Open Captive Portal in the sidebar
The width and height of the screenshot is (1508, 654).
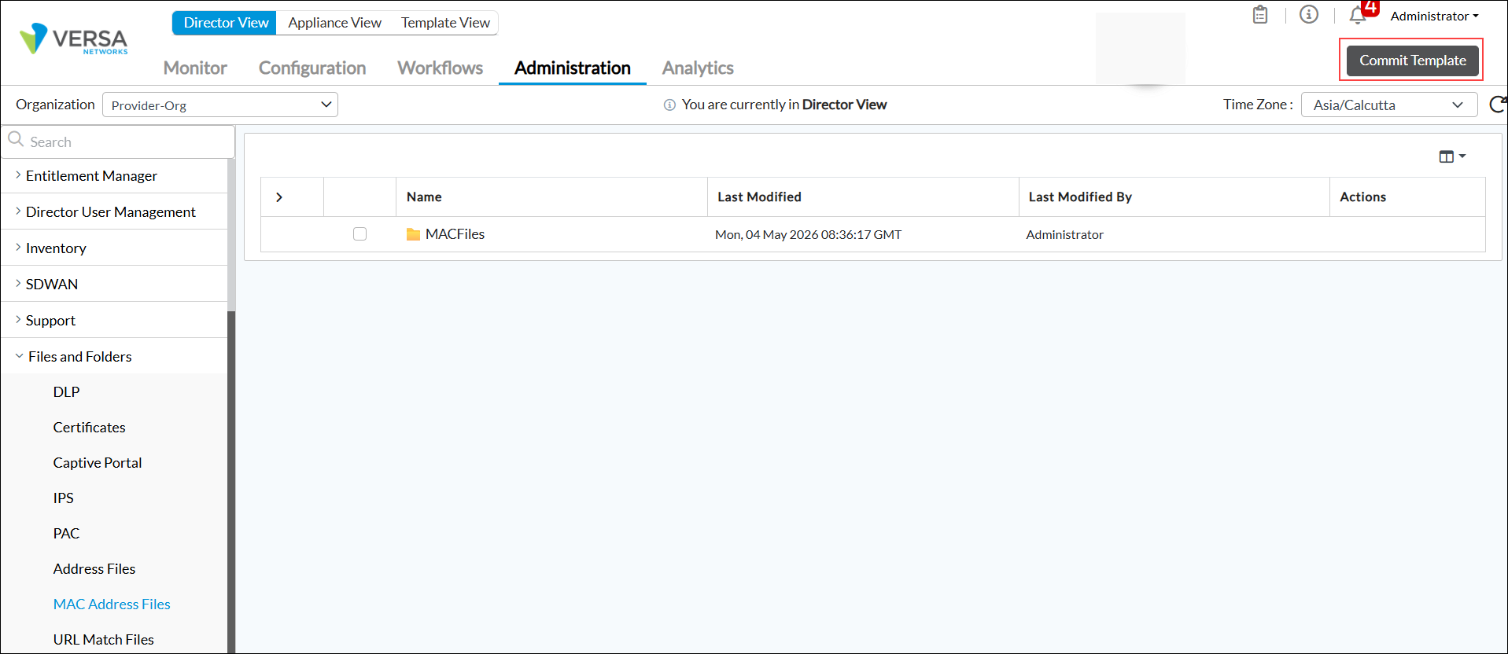98,462
